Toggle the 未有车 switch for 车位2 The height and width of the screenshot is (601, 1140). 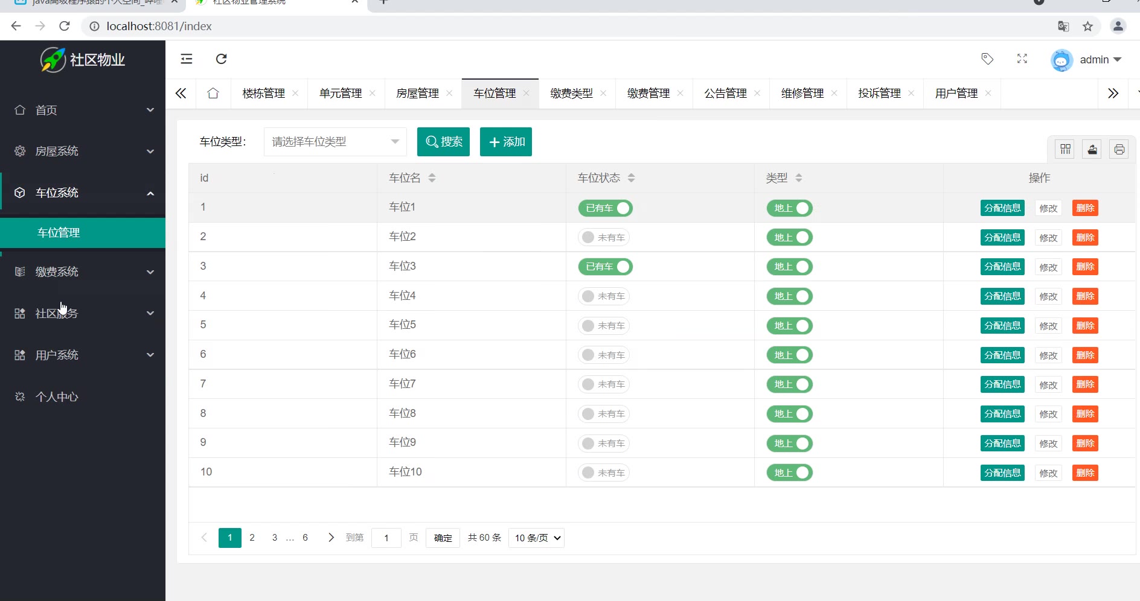(x=603, y=238)
